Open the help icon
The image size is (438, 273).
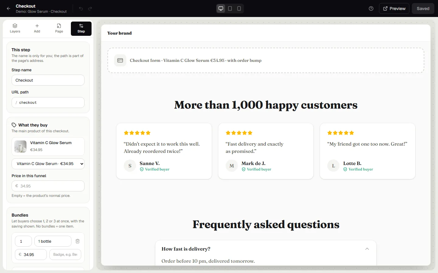(x=371, y=8)
